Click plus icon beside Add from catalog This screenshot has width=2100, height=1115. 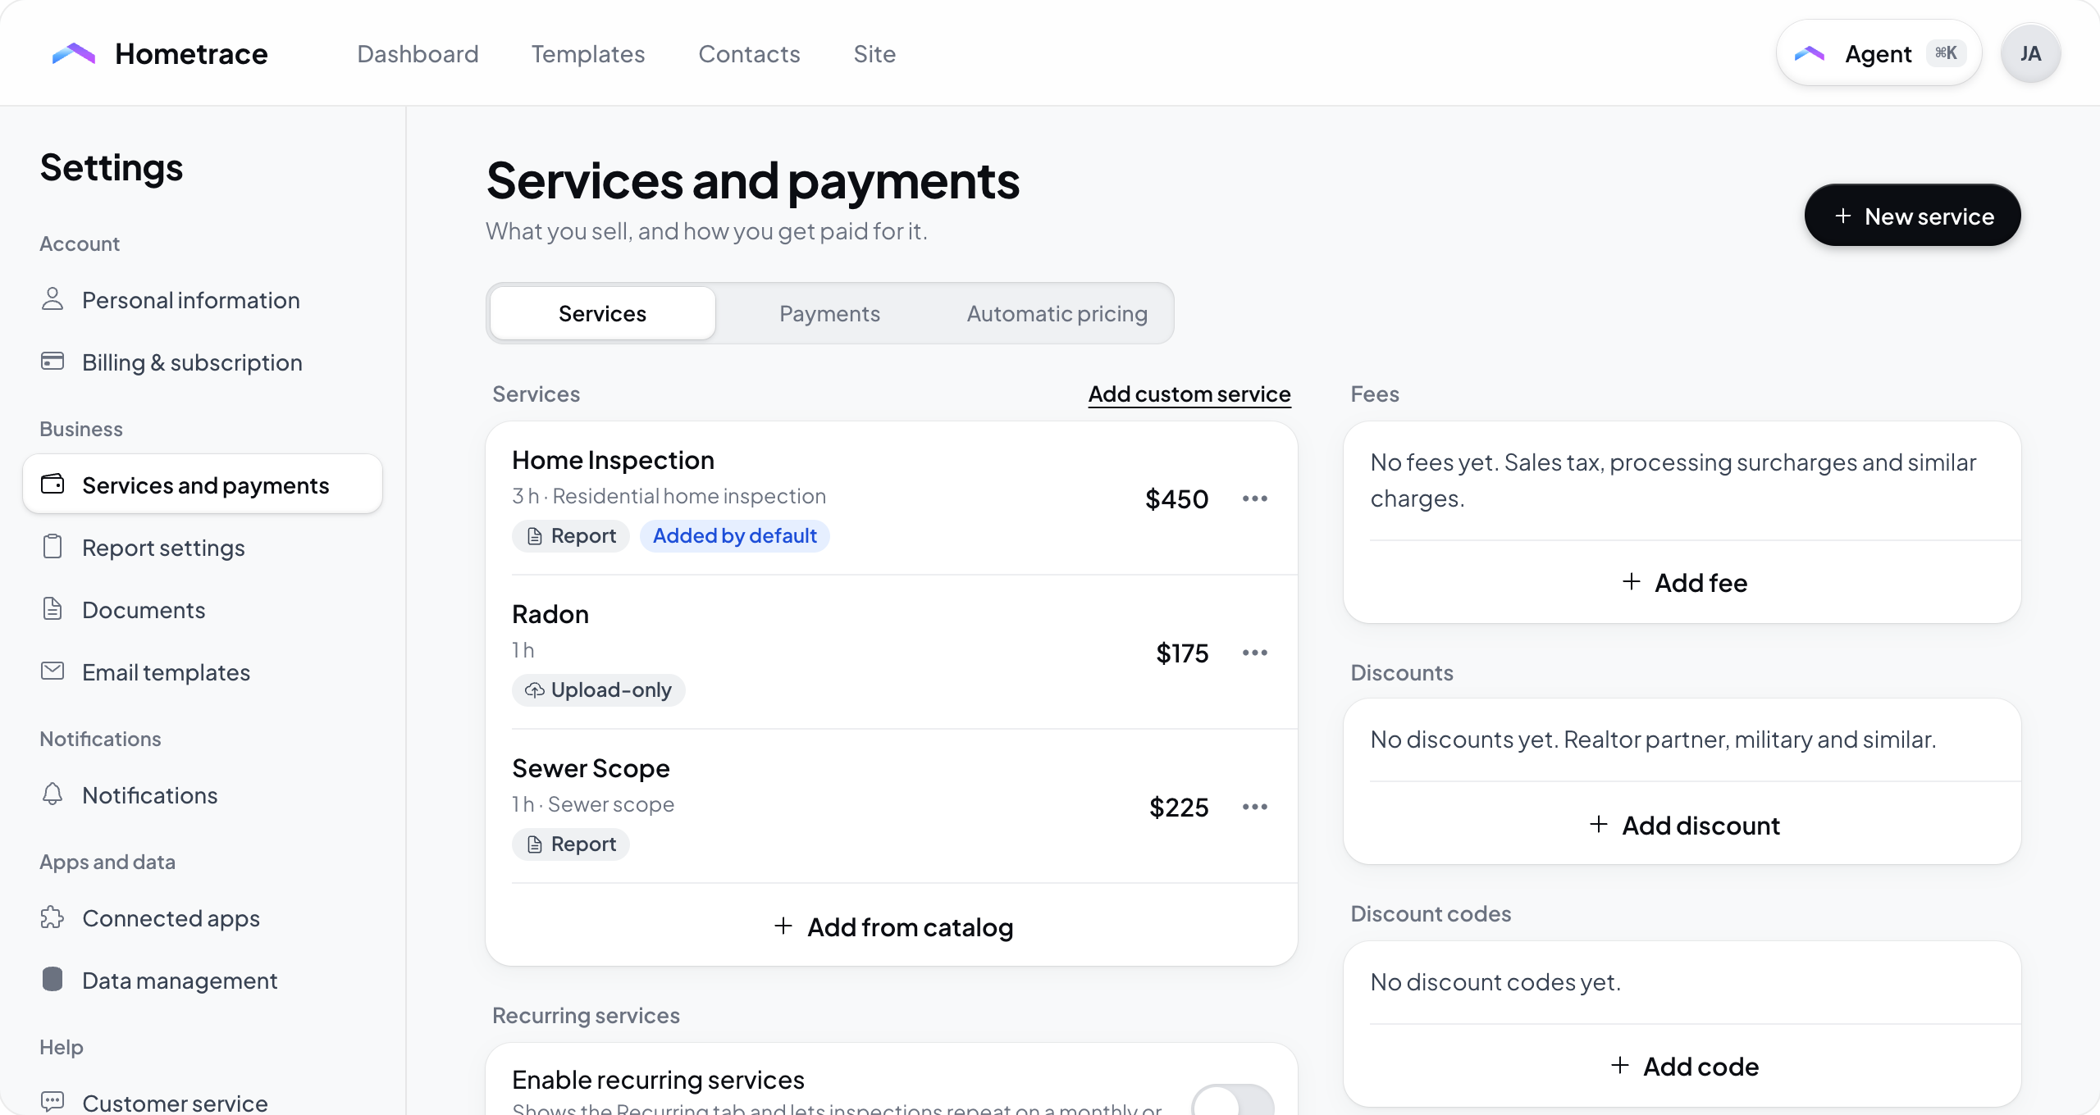point(783,926)
